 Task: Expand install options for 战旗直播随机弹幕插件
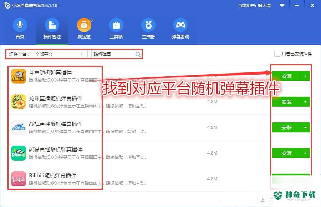pos(305,127)
